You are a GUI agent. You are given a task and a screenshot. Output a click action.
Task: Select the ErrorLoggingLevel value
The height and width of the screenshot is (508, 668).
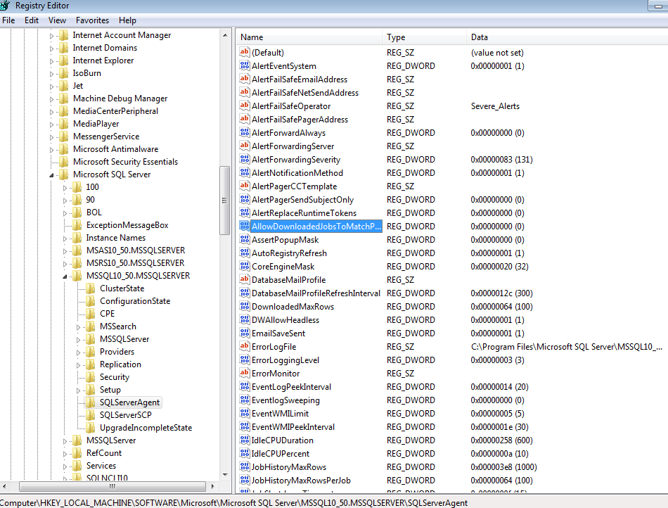coord(285,360)
